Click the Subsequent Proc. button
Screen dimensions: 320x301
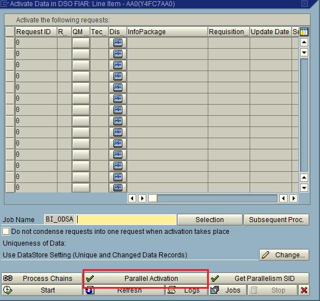[276, 220]
